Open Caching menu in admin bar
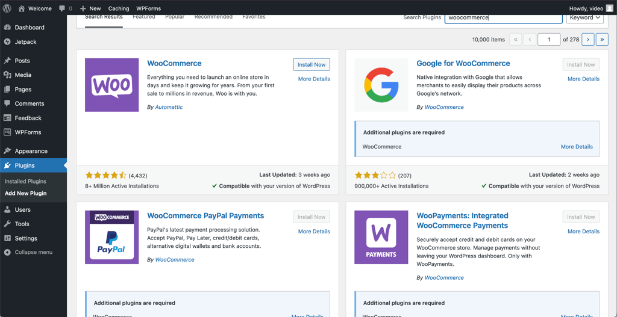Screen dimensions: 617x317 119,8
